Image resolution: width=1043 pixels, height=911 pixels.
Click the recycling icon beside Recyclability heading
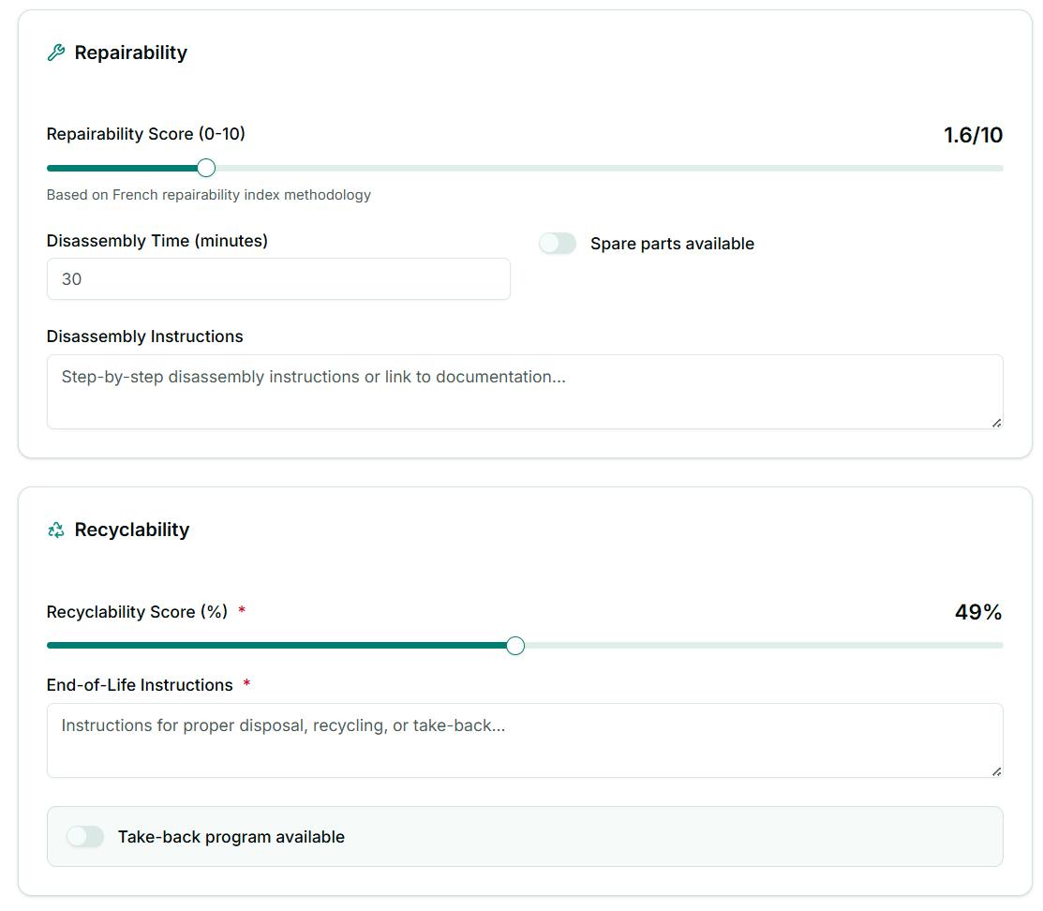tap(54, 530)
